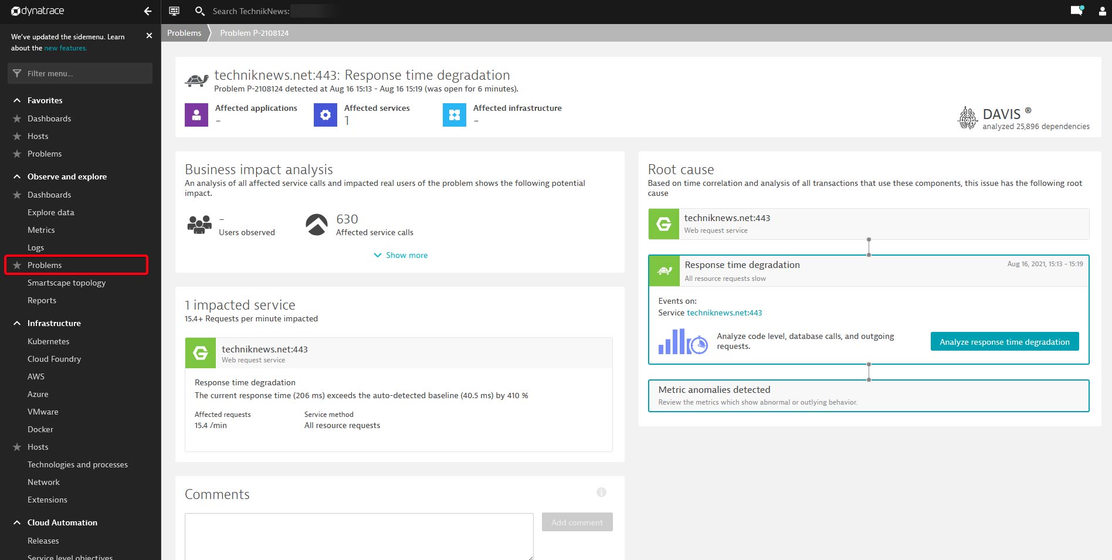Click the Users observed people icon
The width and height of the screenshot is (1112, 560).
click(x=199, y=225)
